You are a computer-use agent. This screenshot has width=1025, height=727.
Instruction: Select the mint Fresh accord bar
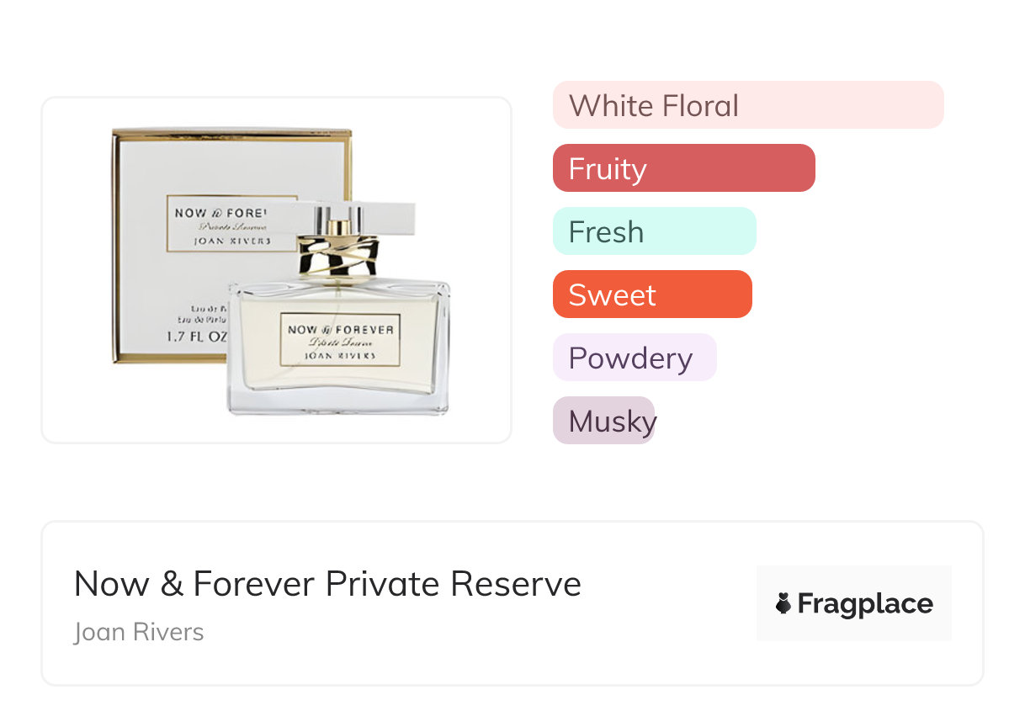coord(654,231)
